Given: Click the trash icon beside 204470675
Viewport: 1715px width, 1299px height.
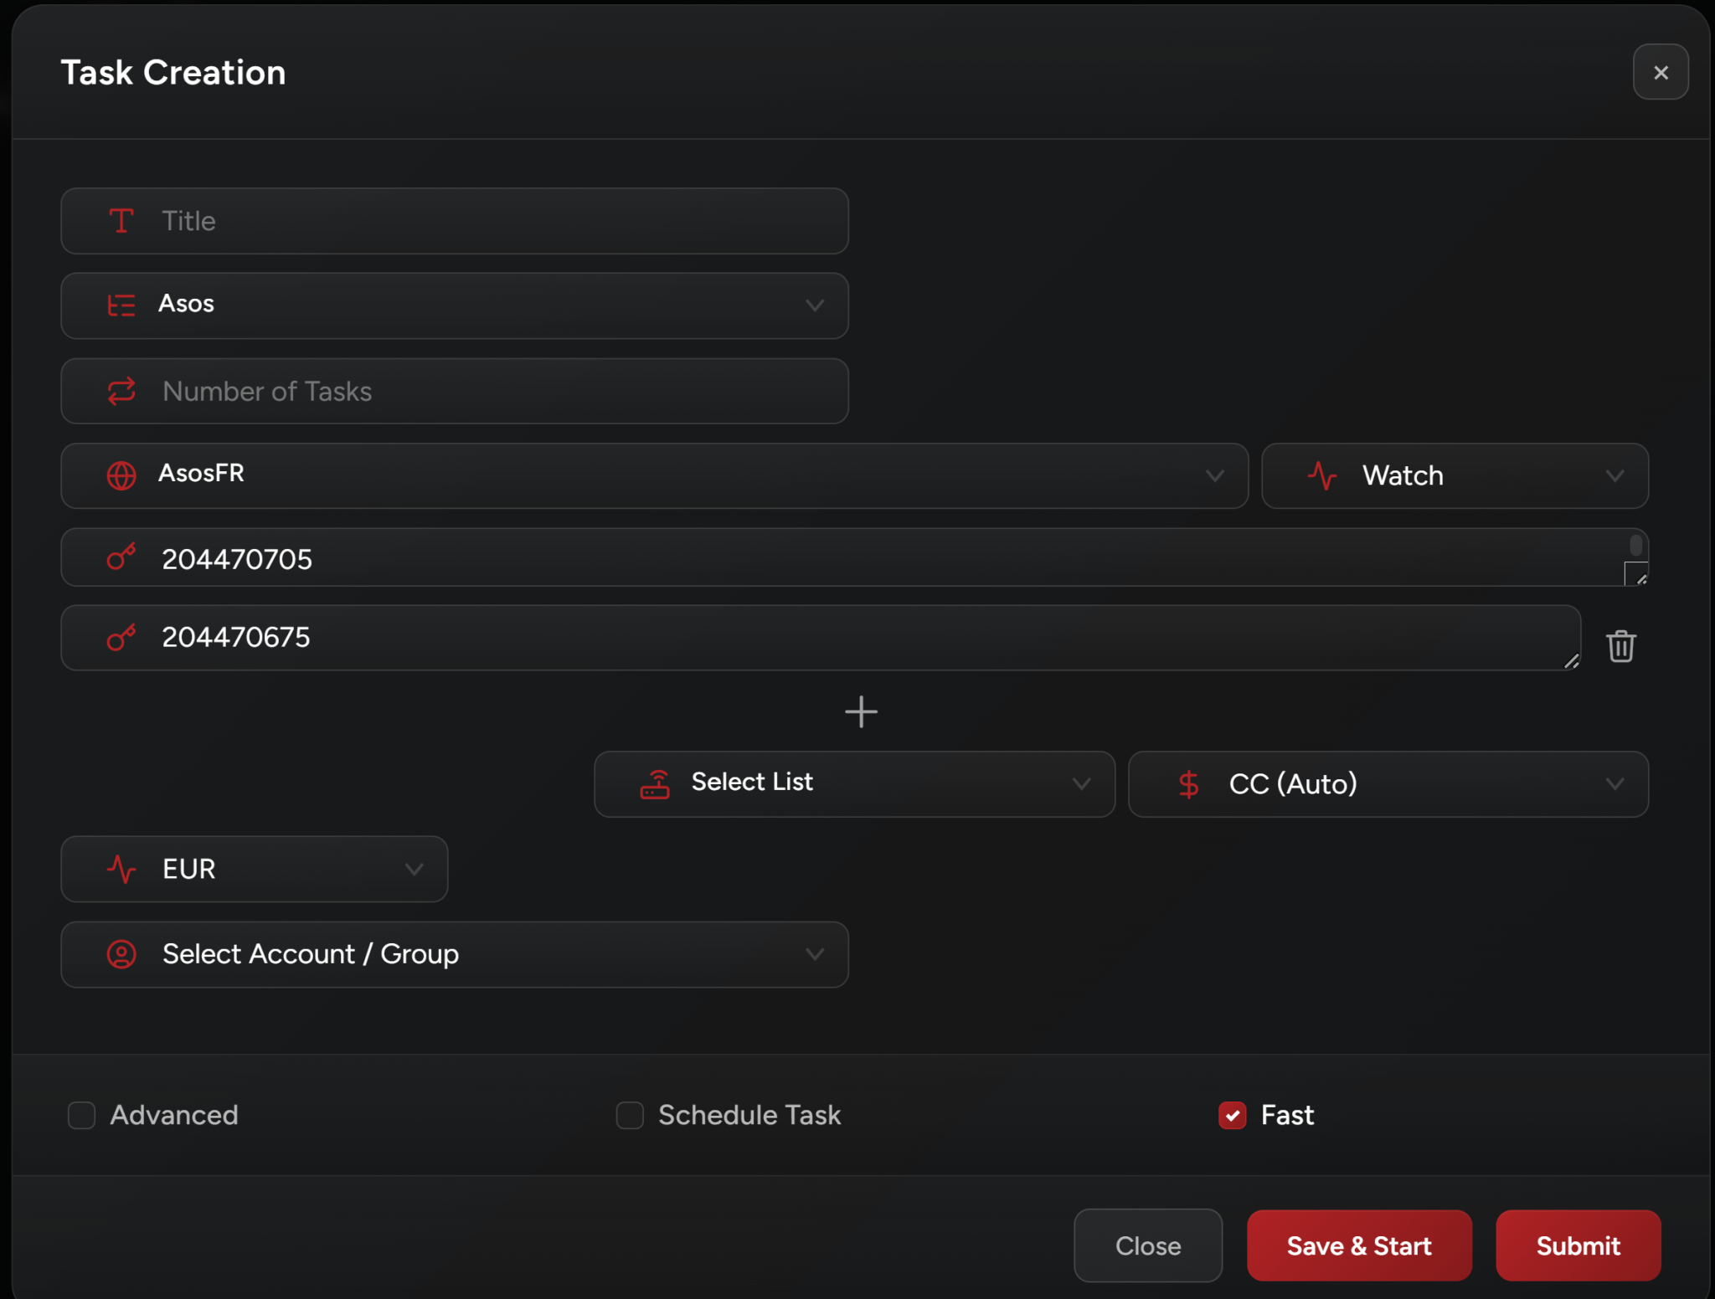Looking at the screenshot, I should click(1620, 645).
